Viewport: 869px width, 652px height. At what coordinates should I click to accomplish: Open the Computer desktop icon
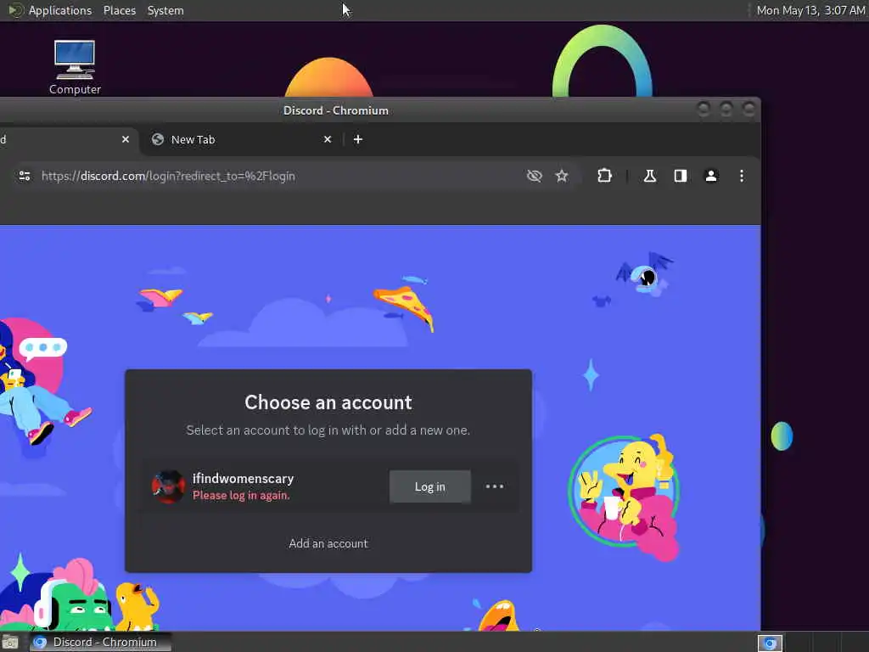75,68
